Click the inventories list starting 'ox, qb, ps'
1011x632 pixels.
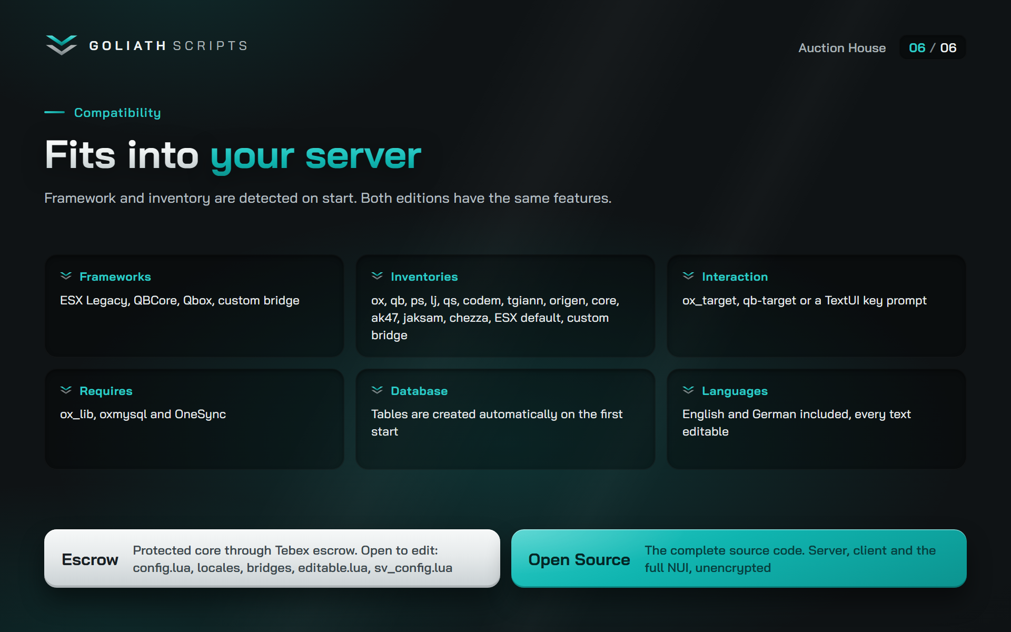[495, 318]
